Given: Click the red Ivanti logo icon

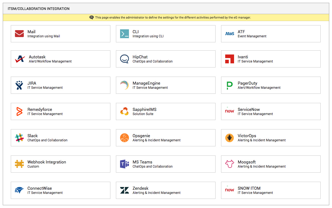Looking at the screenshot, I should coord(230,59).
